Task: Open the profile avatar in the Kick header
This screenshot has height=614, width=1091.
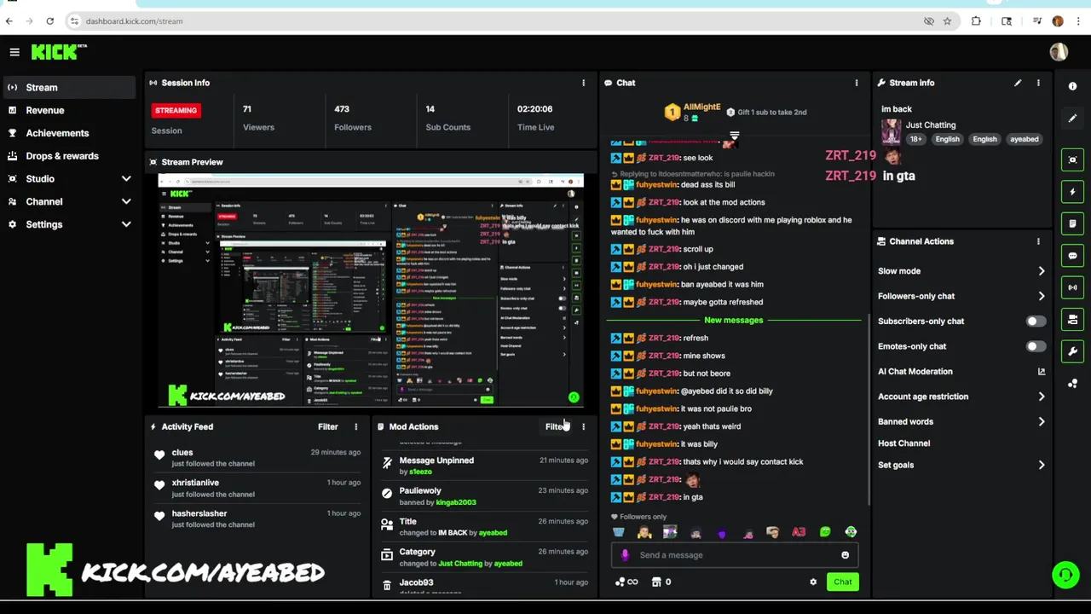Action: tap(1059, 52)
